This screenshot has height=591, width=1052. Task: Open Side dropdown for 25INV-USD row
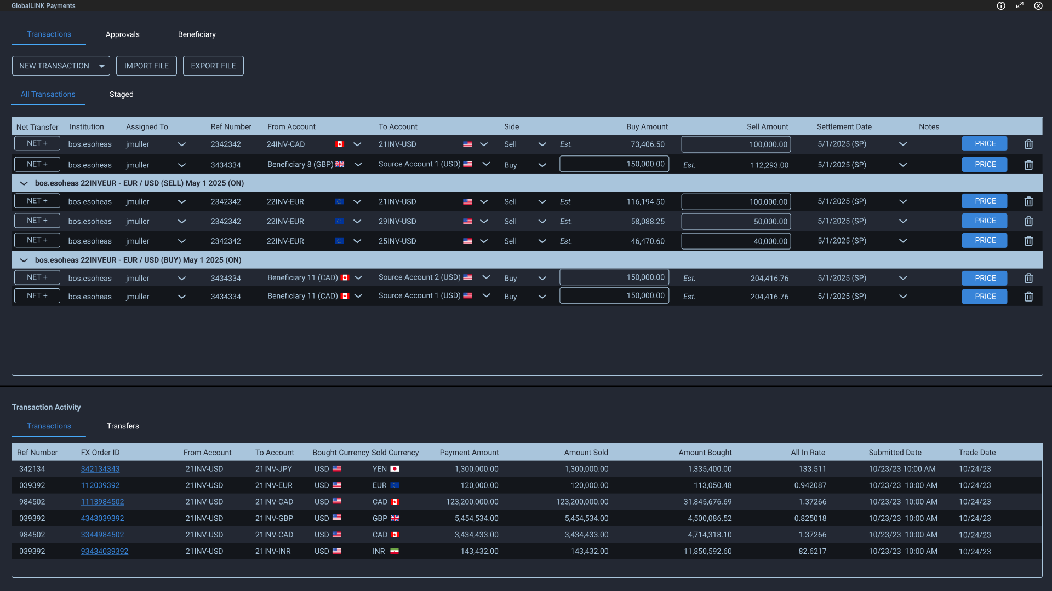542,241
